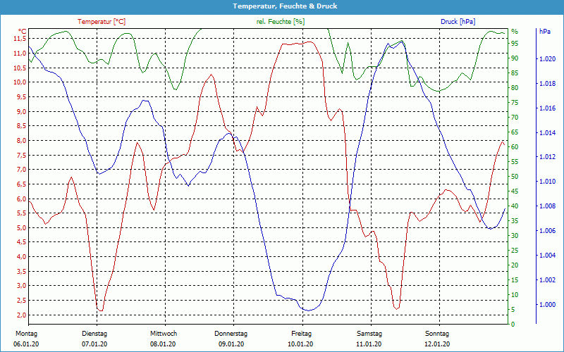Screen dimensions: 564x352
Task: Click the '1.016' pressure axis value
Action: 548,108
